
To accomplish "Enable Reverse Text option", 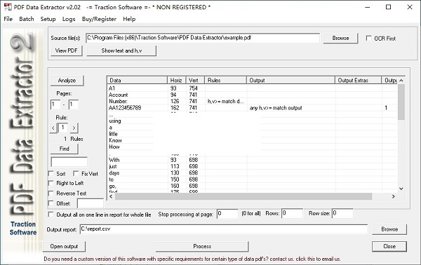I will tap(51, 193).
